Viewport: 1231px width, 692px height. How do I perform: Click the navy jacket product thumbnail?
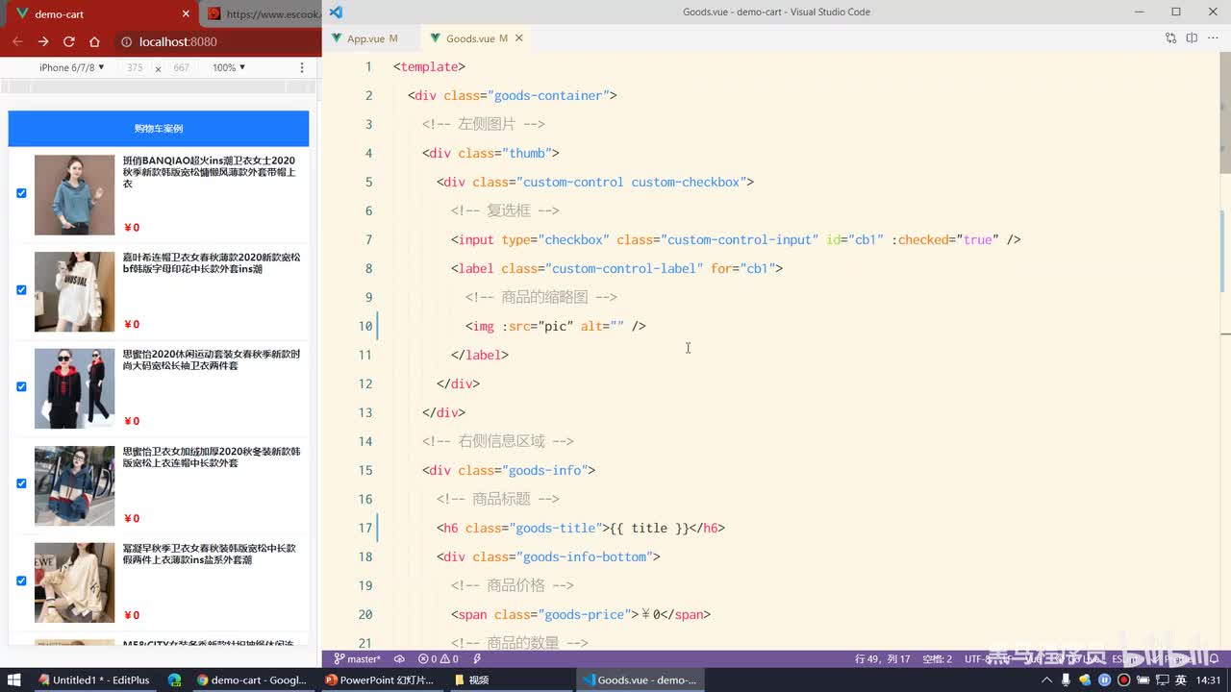point(74,485)
